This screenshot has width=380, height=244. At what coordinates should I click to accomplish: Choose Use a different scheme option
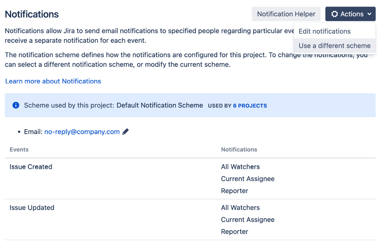(x=334, y=45)
